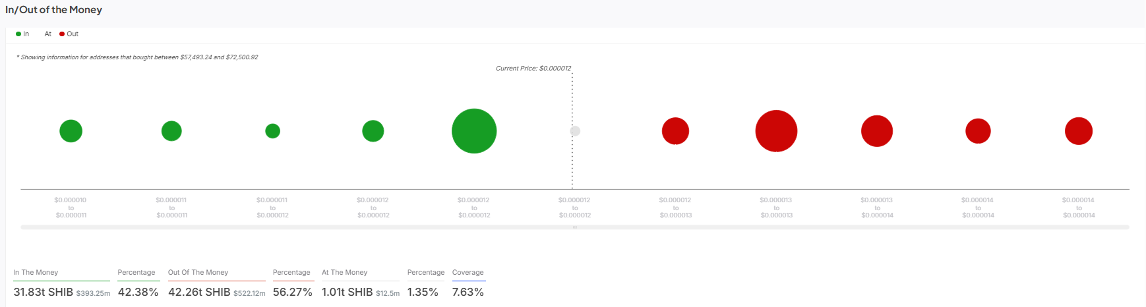Select green bubble for $0.000010 to $0.000011
1146x307 pixels.
click(71, 131)
